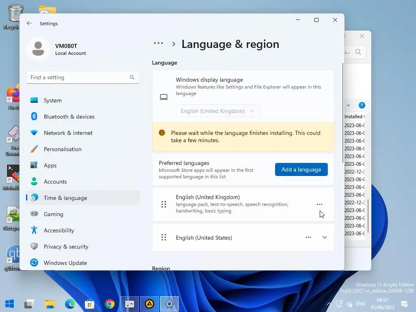The height and width of the screenshot is (312, 416).
Task: Select the Free Download Manager desktop shortcut
Action: click(x=13, y=141)
